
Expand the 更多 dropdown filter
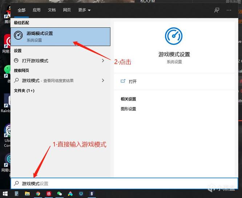tap(84, 10)
